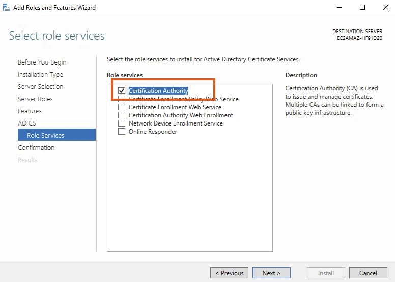This screenshot has height=282, width=395.
Task: Cancel the wizard
Action: (368, 273)
